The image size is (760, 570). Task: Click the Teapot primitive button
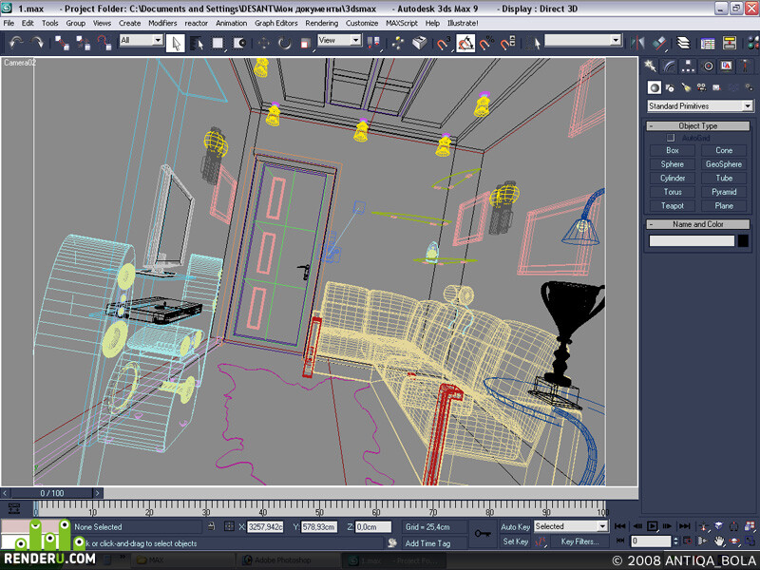coord(673,206)
